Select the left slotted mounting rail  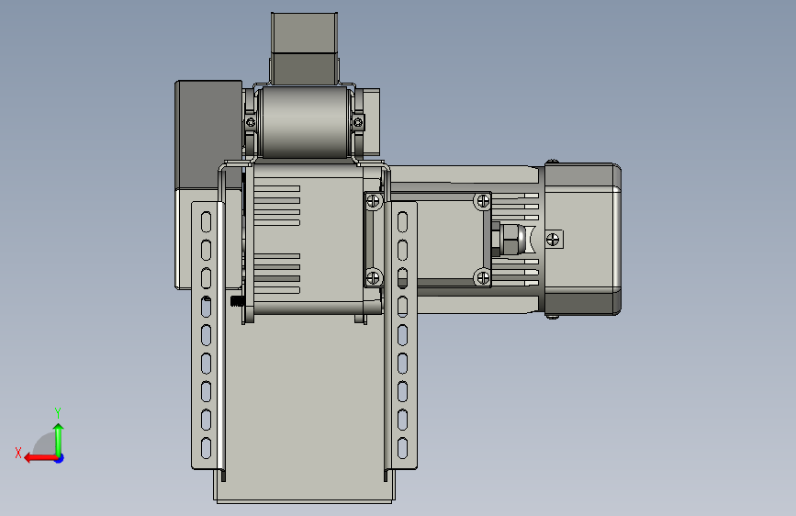tap(207, 335)
